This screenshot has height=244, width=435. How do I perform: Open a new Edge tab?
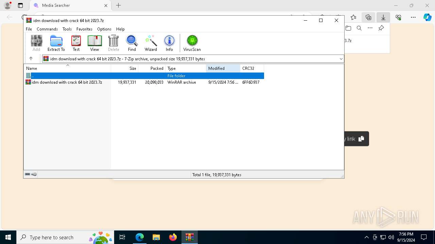[118, 5]
